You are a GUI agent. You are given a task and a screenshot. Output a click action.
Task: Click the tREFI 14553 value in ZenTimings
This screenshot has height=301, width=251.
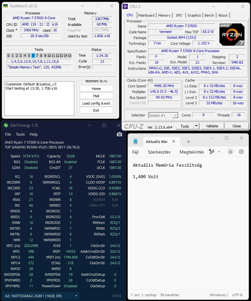coord(70,251)
